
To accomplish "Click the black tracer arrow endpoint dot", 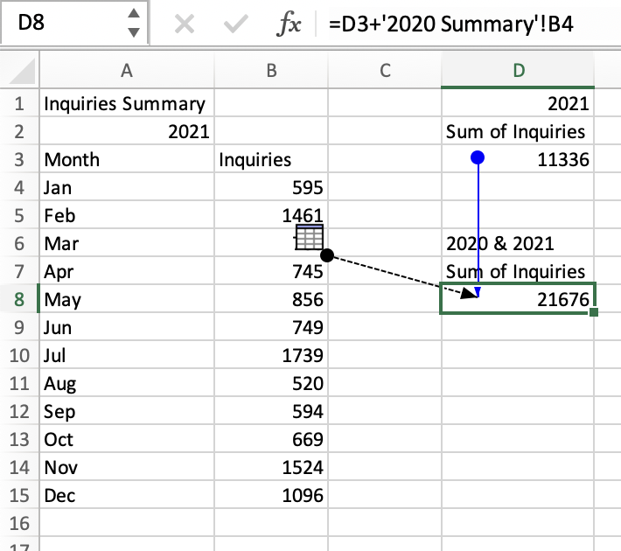I will tap(327, 255).
